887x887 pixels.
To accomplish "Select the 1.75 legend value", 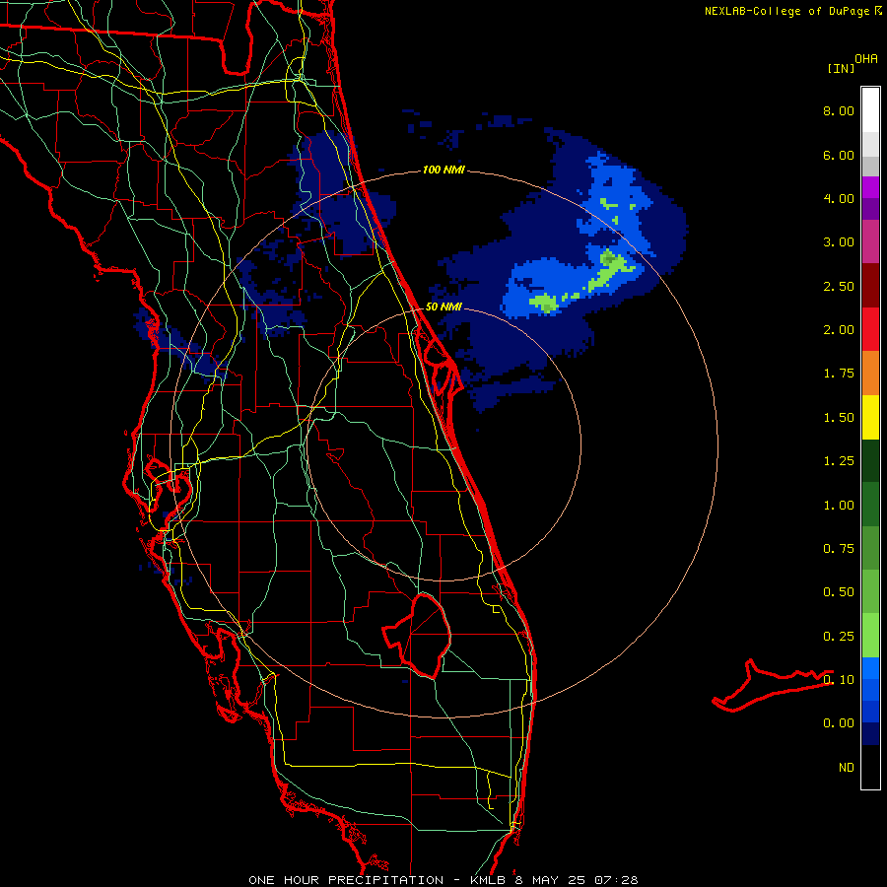I will pyautogui.click(x=839, y=374).
